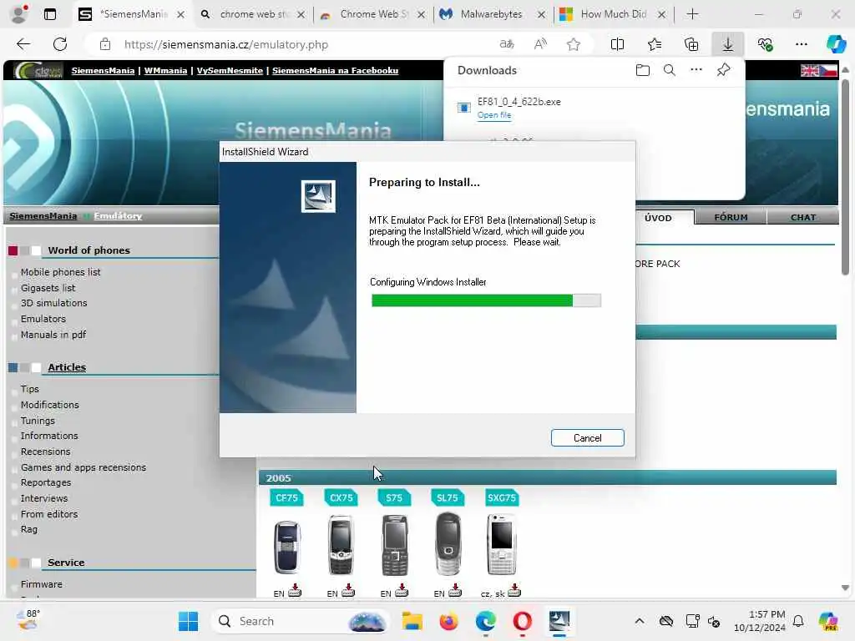Switch site language to Czech flag

click(828, 70)
